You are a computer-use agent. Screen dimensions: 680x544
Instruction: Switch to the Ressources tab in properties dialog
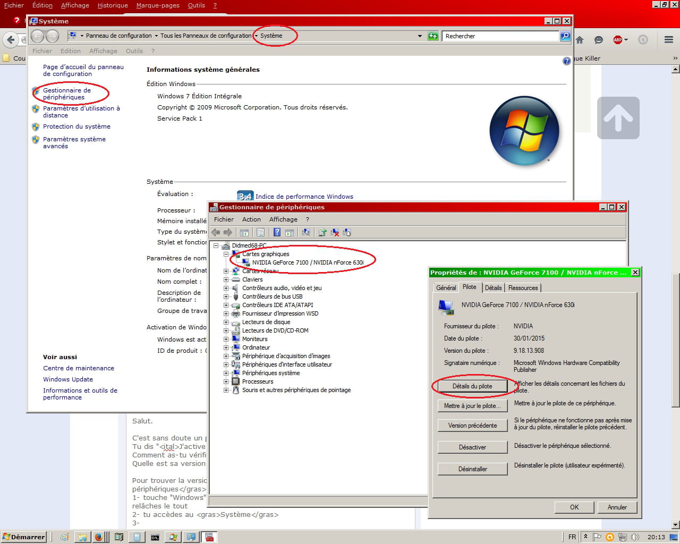click(523, 287)
